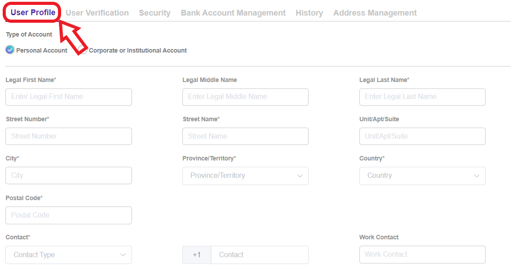Click into the Street Name field
511x271 pixels.
coord(245,136)
